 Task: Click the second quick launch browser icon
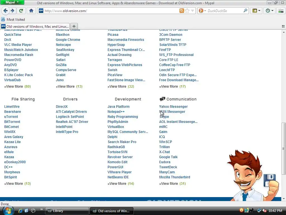click(27, 211)
